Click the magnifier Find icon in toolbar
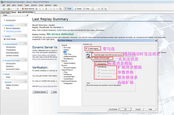The width and height of the screenshot is (174, 115). click(18, 9)
